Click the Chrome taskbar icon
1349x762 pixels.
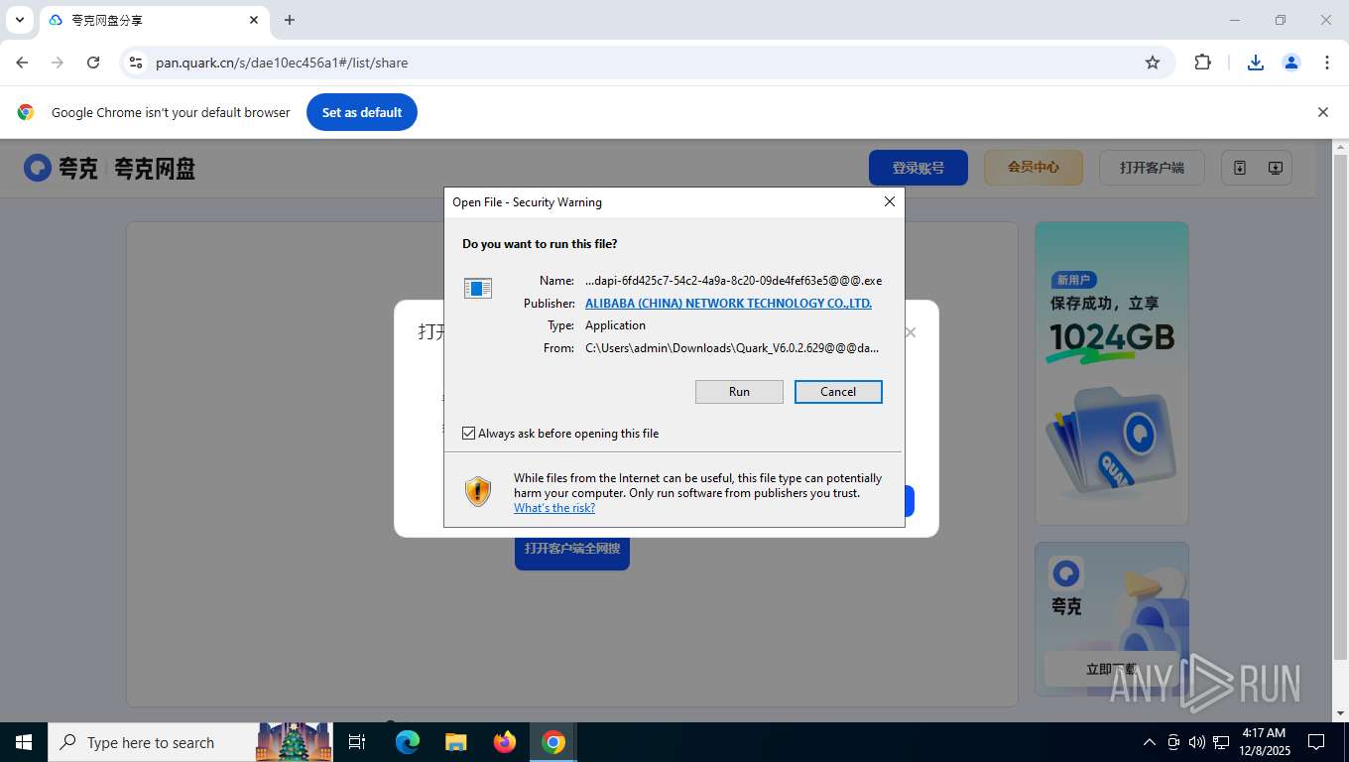553,742
